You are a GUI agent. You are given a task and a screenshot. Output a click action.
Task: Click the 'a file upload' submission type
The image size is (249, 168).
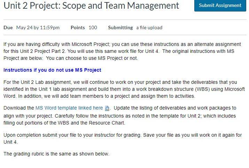pos(149,27)
